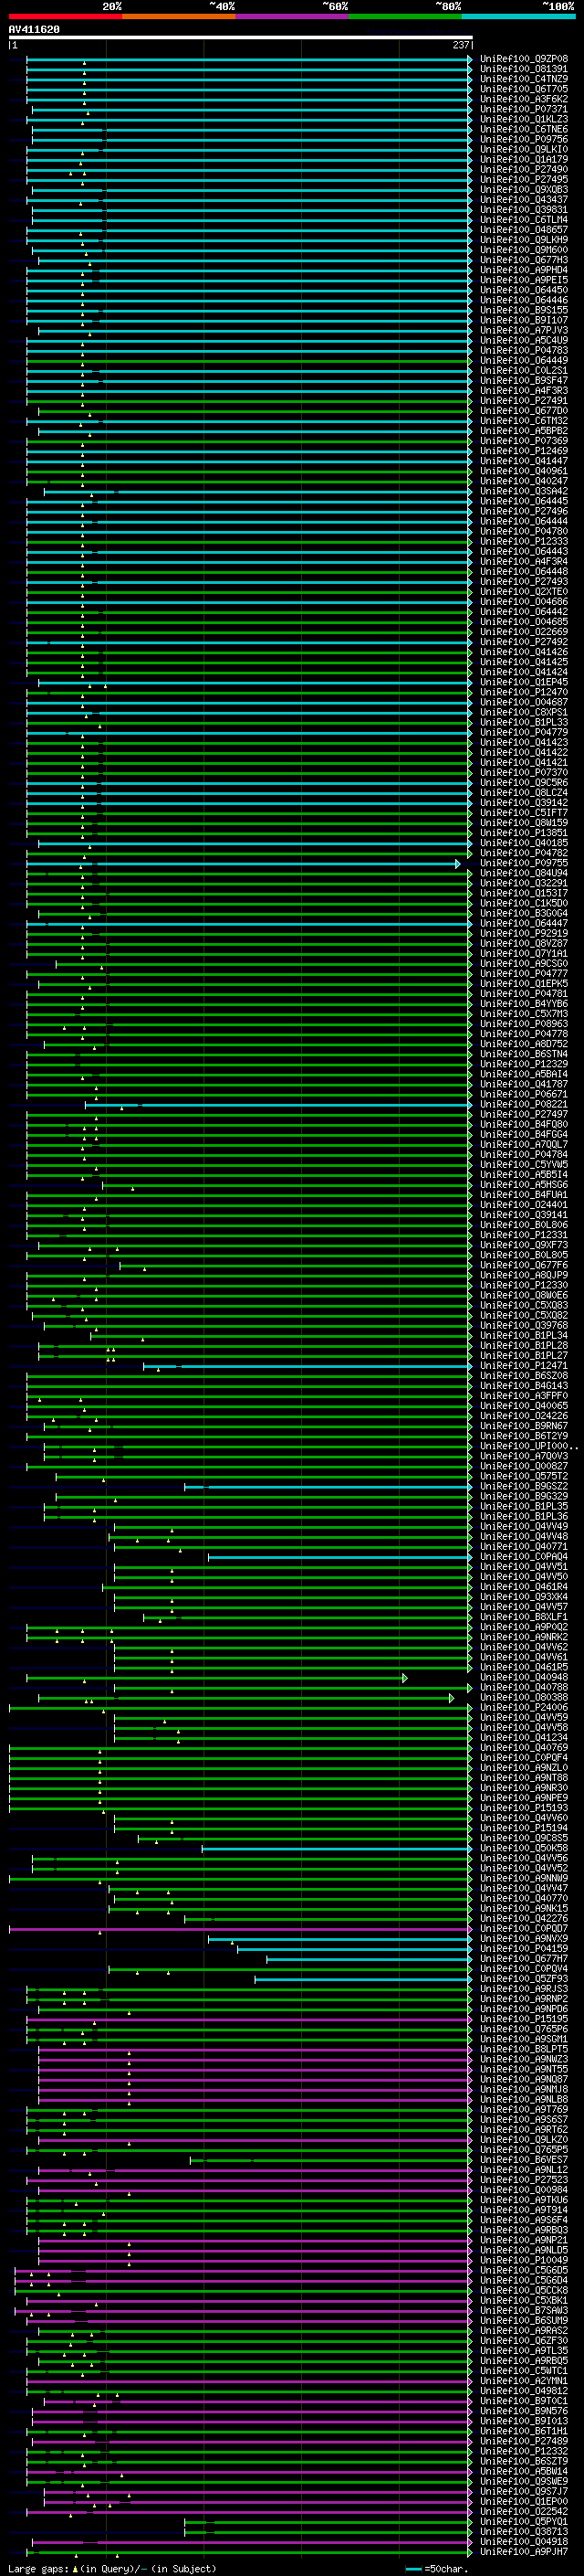Select the label UniRef100_B9SF47
This screenshot has width=584, height=2576.
(524, 381)
